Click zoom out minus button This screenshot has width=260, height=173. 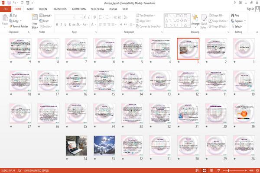(x=224, y=170)
